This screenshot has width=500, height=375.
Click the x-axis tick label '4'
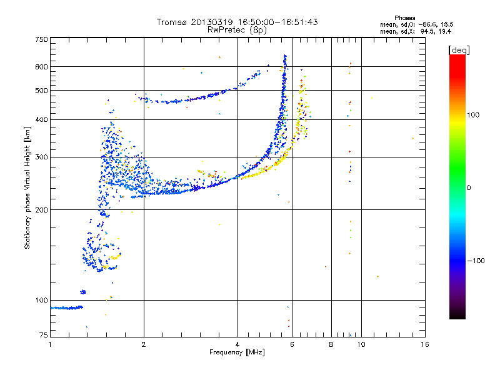point(237,344)
